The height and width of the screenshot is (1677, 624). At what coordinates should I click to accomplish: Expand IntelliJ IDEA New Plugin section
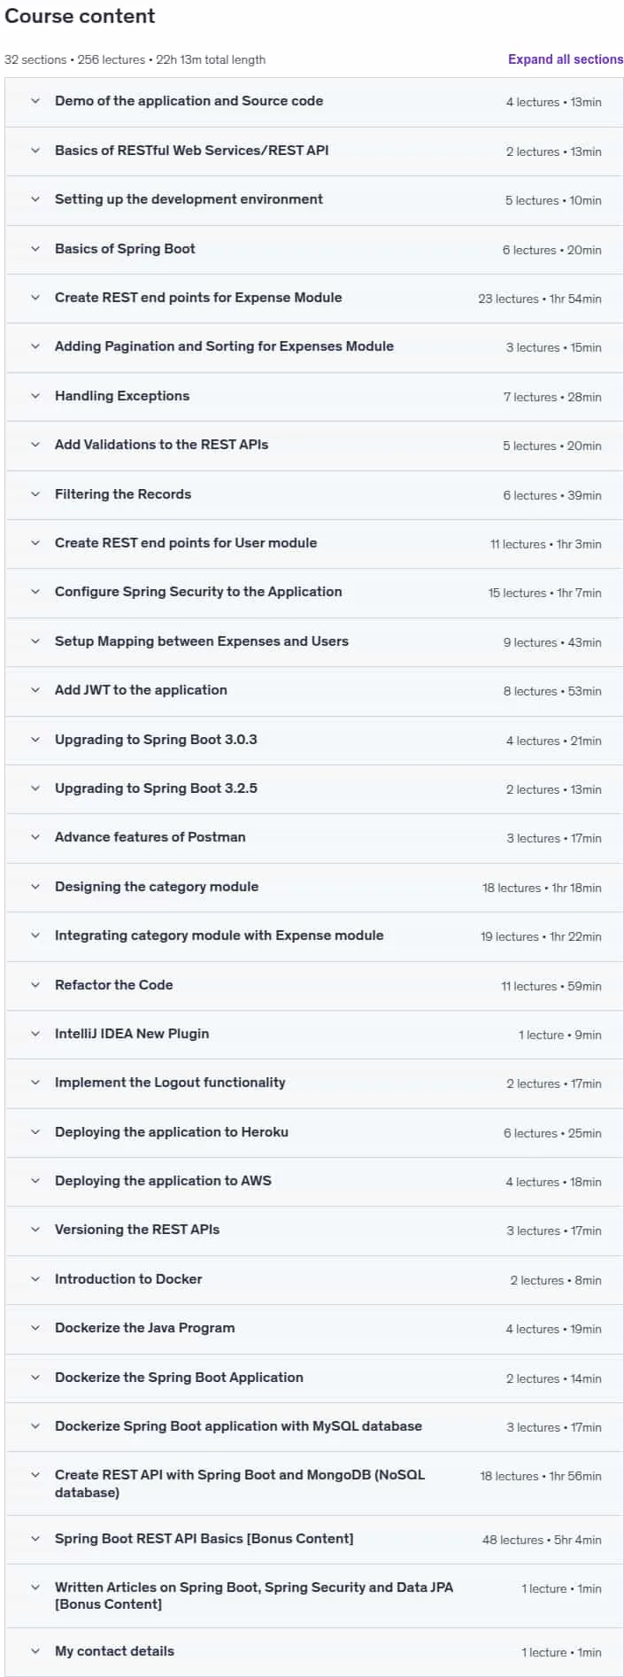(314, 1034)
